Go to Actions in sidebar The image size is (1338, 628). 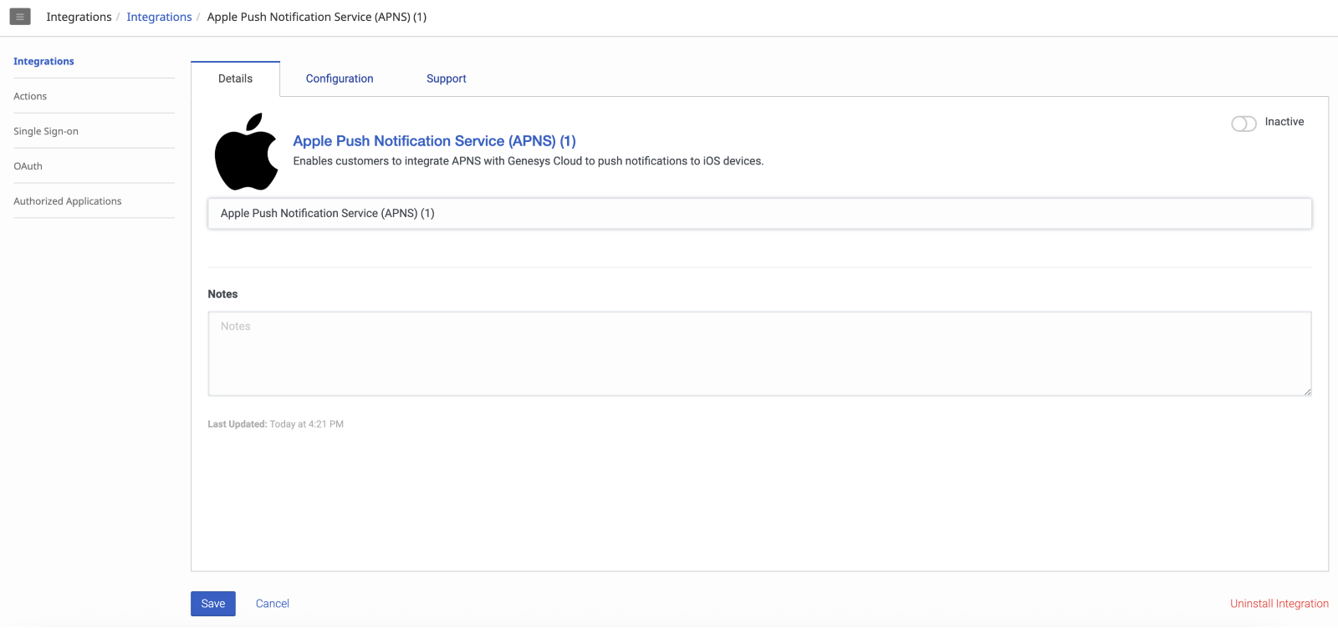(x=30, y=96)
